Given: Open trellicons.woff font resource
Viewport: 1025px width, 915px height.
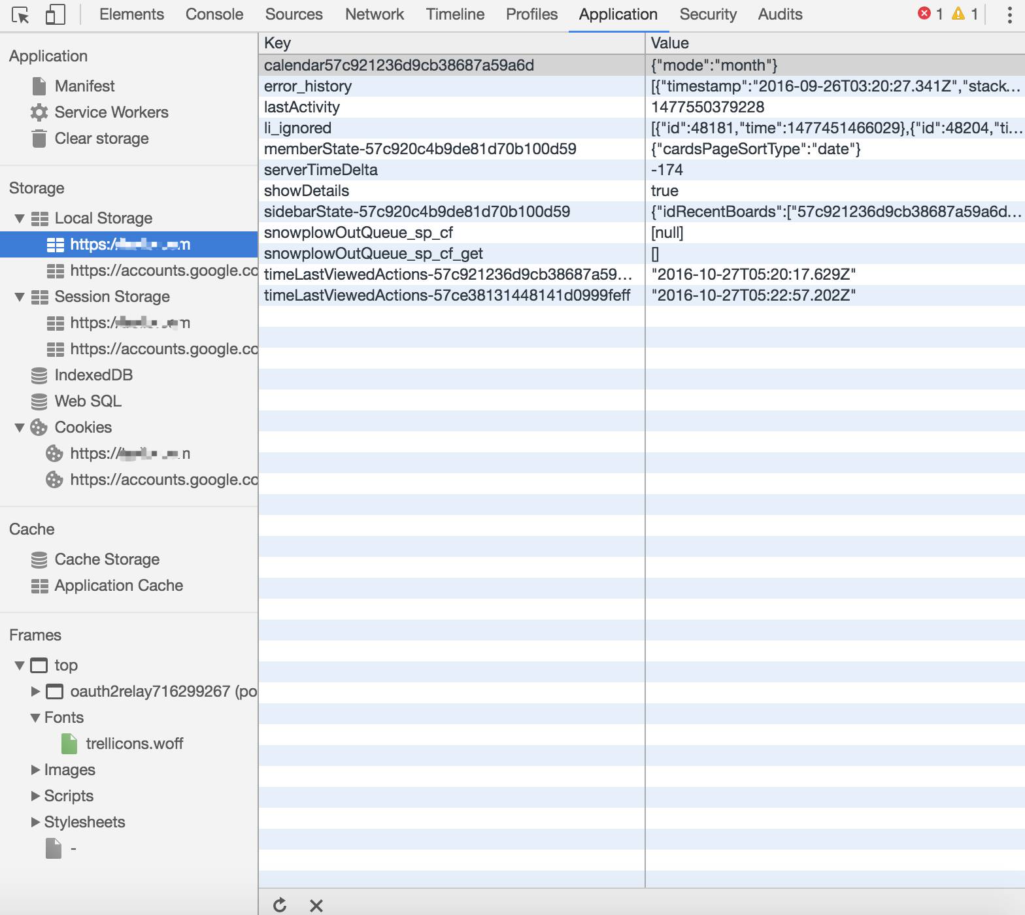Looking at the screenshot, I should [135, 744].
